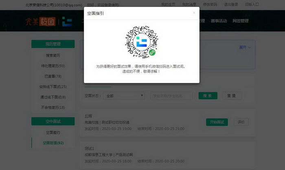This screenshot has width=285, height=170.
Task: Click the QR code in the dialog
Action: (x=142, y=42)
